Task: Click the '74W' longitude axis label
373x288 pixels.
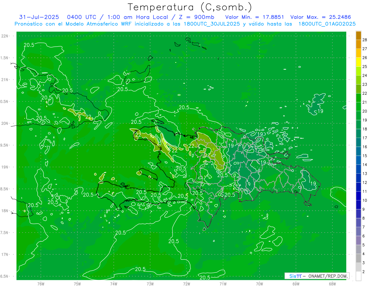Action: (x=114, y=284)
